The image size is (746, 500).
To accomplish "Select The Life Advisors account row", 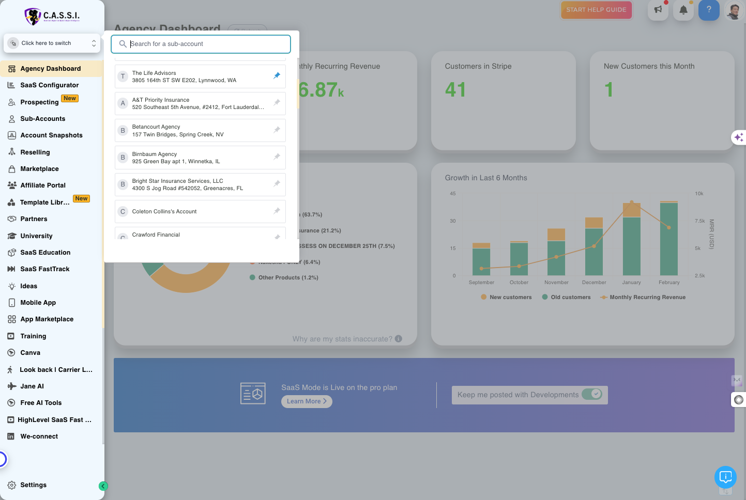I will pos(200,76).
